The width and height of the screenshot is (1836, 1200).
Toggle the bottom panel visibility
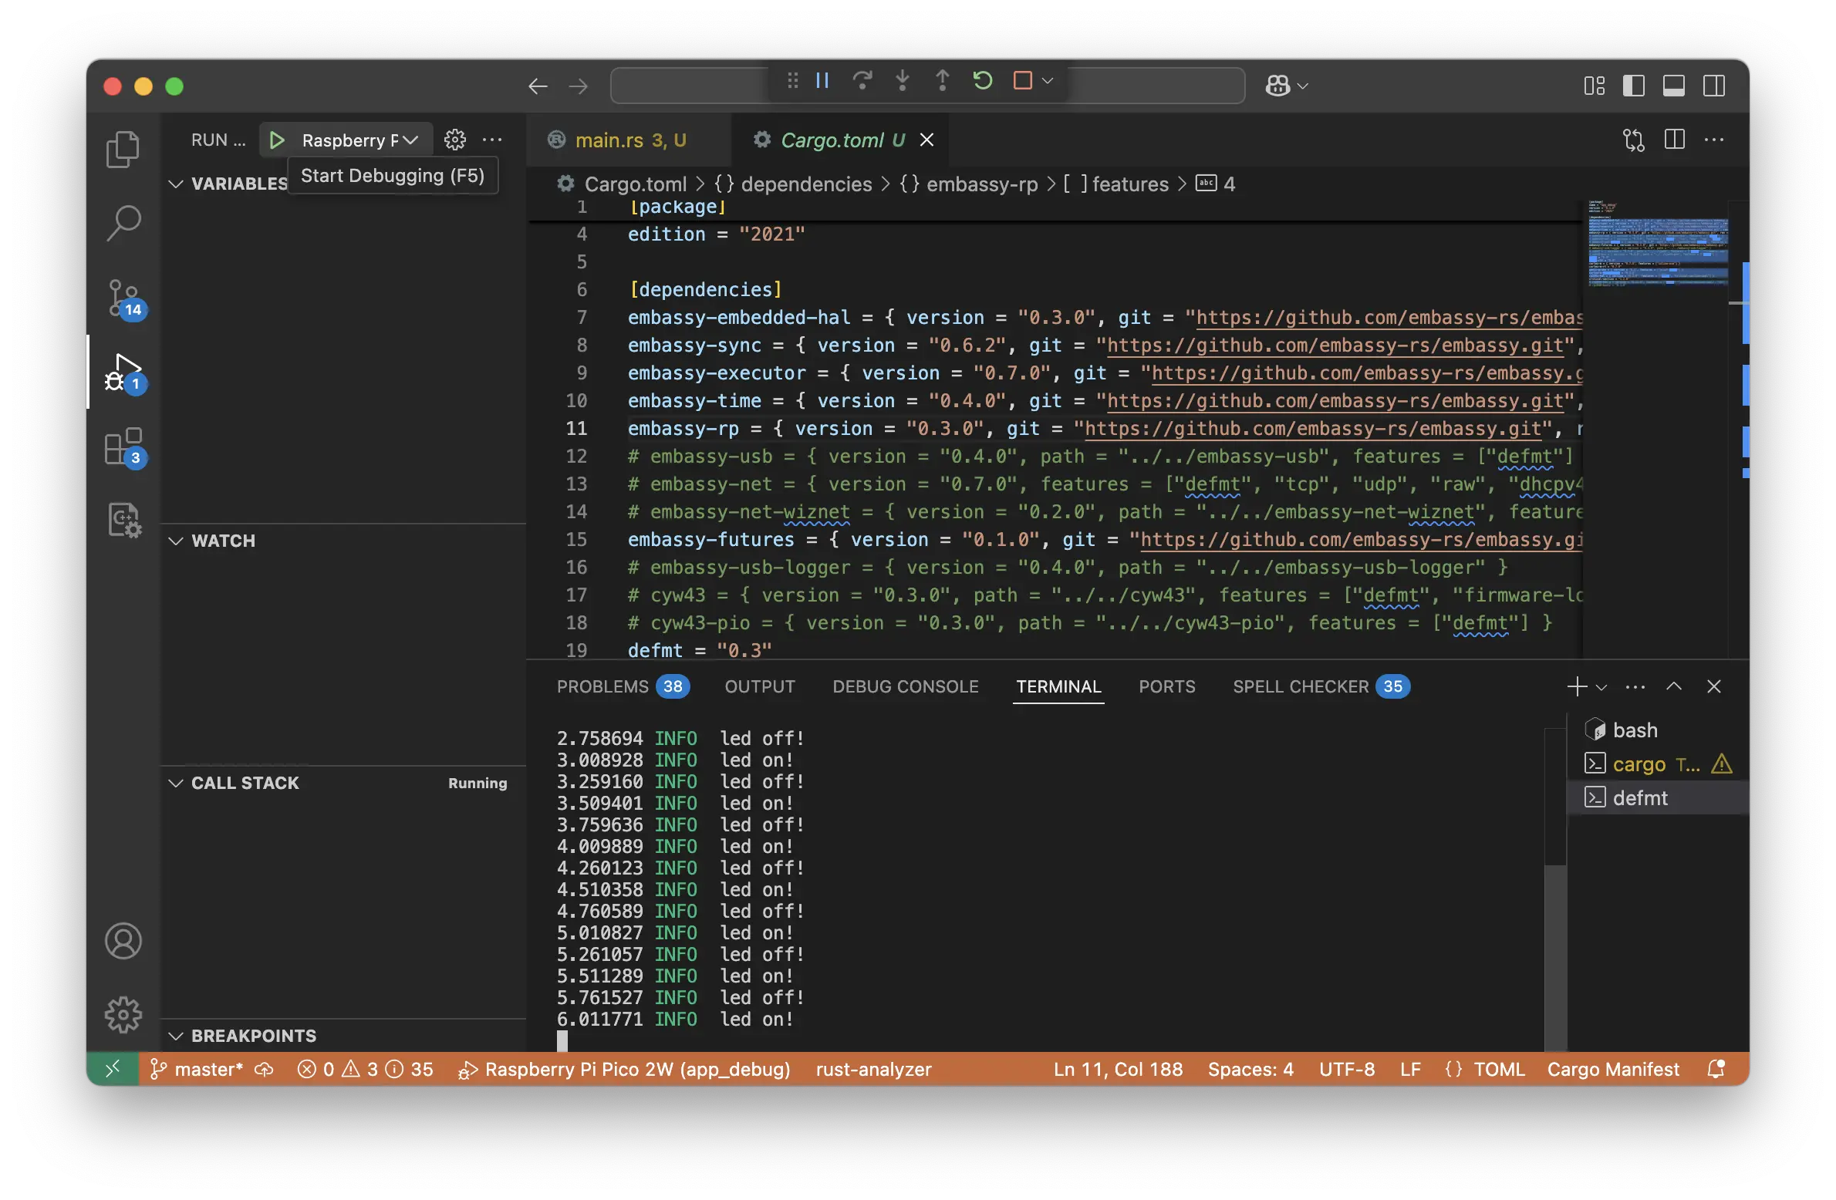[1673, 86]
